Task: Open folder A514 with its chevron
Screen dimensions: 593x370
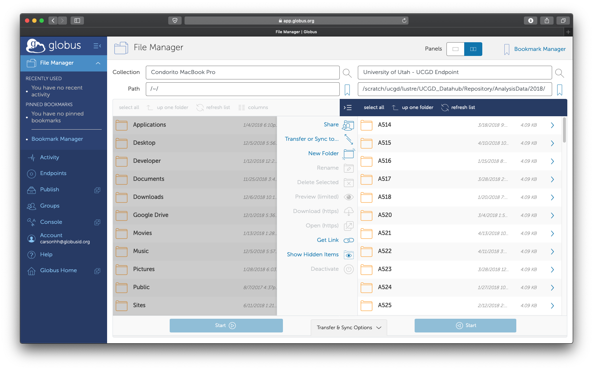Action: [x=552, y=125]
